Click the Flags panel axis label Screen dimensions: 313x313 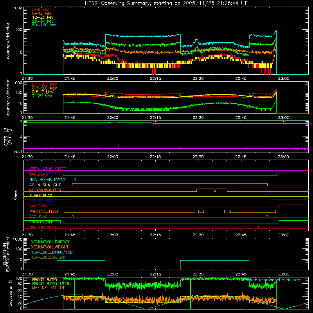point(16,195)
